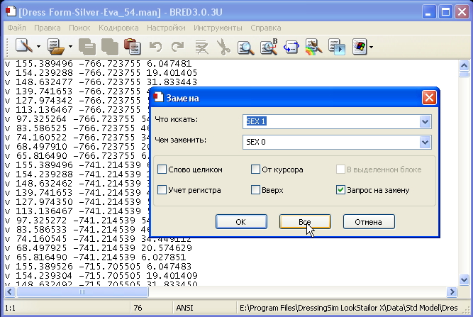Click the Замена dialog title bar icon

pyautogui.click(x=158, y=97)
